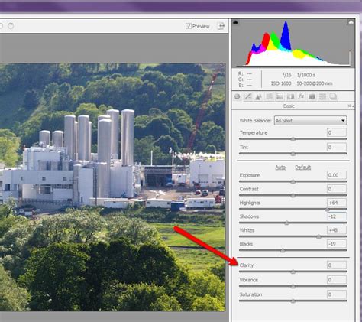362x322 pixels.
Task: Click the 'Clarity' slider label
Action: (x=247, y=265)
